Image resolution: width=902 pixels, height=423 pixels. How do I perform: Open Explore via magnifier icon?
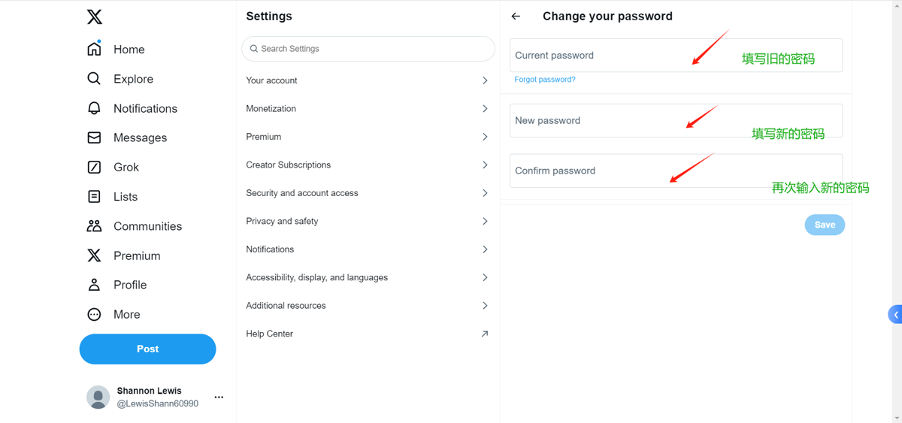point(94,79)
